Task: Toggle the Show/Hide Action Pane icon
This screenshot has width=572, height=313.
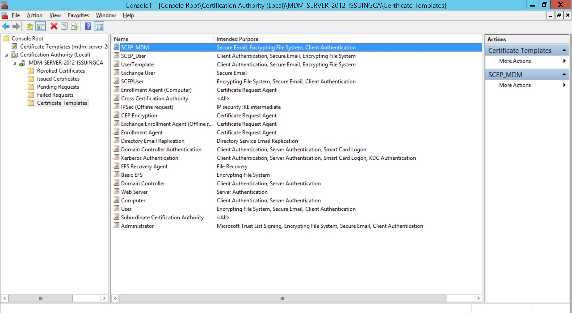Action: click(99, 26)
